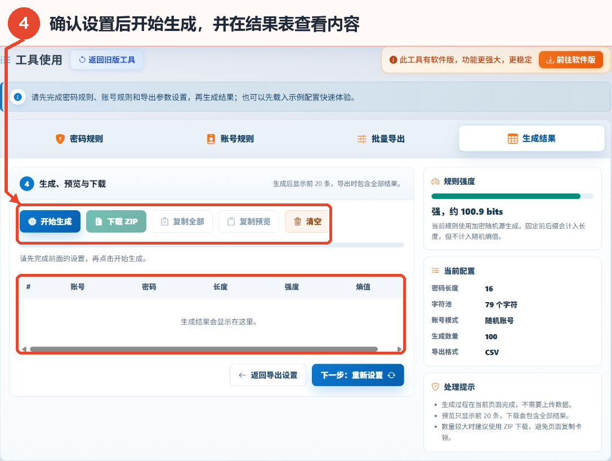Click the shield icon beside 密码规则

coord(60,139)
